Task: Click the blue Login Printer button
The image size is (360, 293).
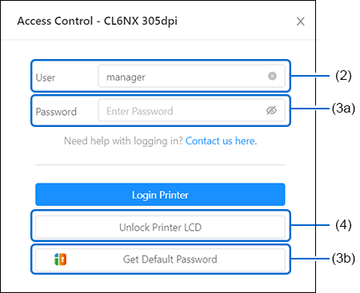Action: click(160, 195)
